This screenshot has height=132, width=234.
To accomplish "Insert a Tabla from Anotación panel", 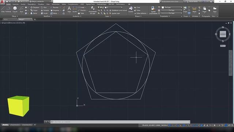I will pyautogui.click(x=81, y=13).
